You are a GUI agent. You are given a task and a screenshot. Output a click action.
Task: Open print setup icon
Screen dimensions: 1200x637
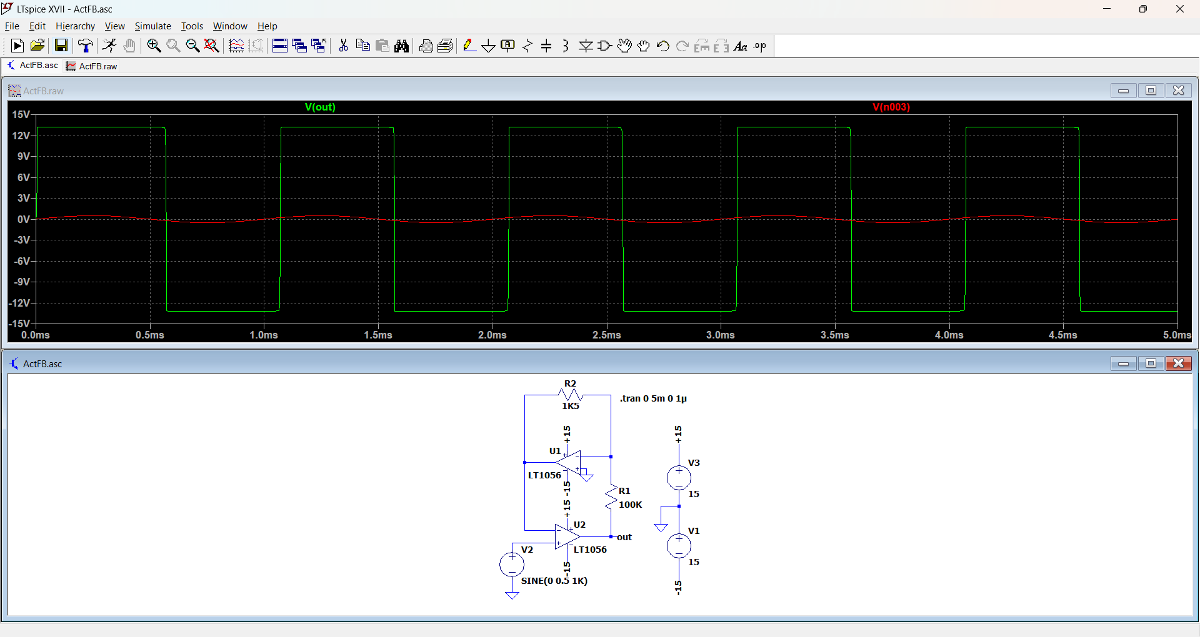[x=446, y=46]
